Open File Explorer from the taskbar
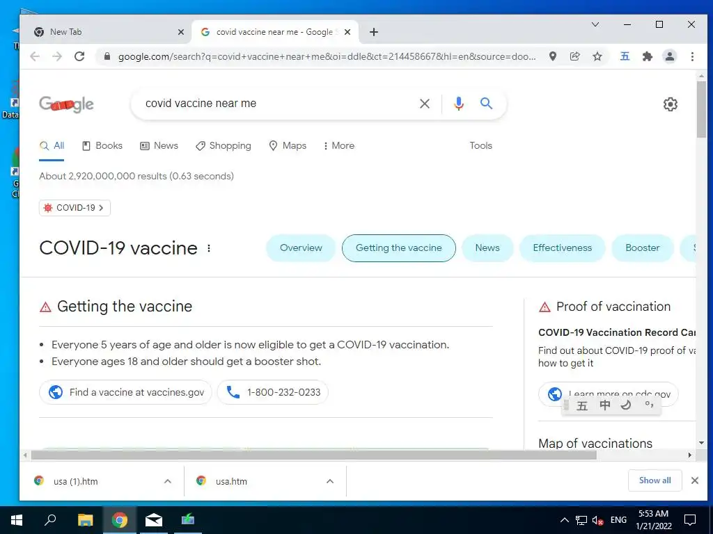This screenshot has height=534, width=713. 85,520
